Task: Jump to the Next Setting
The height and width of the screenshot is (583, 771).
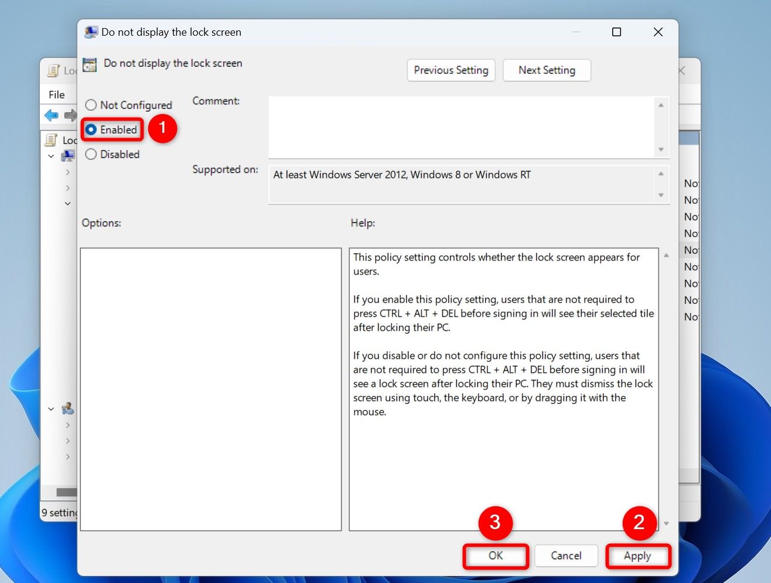Action: pos(547,70)
